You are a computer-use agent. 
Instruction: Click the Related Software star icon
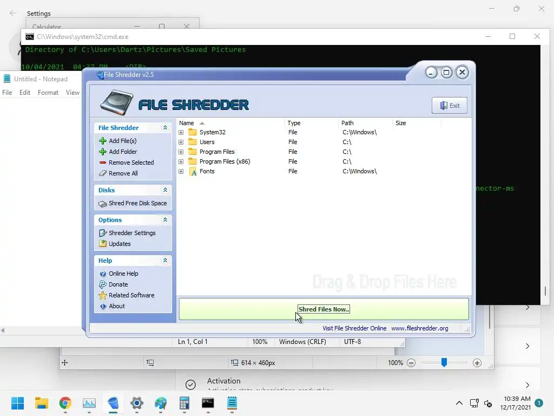click(103, 295)
